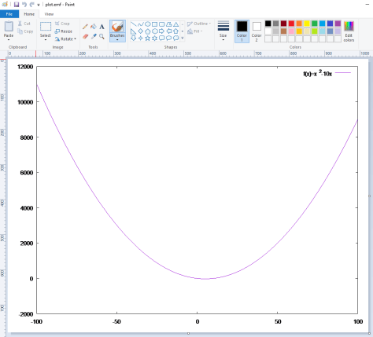
Task: Choose the Hexagon shape
Action: coord(155,31)
